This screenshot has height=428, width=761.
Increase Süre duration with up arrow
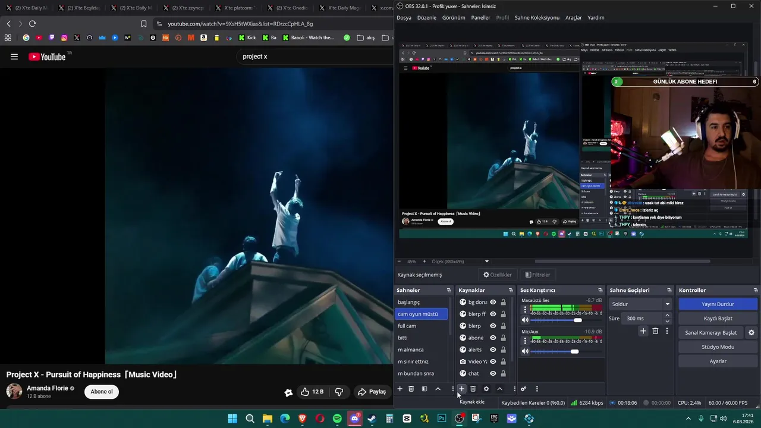667,316
